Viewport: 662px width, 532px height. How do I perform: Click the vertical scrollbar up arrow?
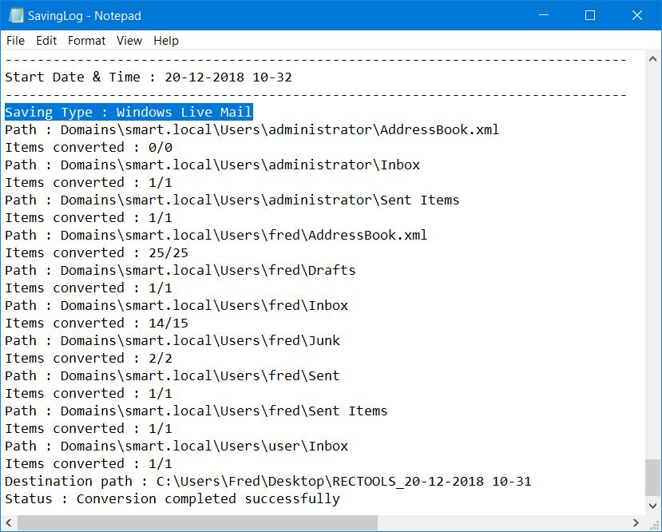(652, 59)
